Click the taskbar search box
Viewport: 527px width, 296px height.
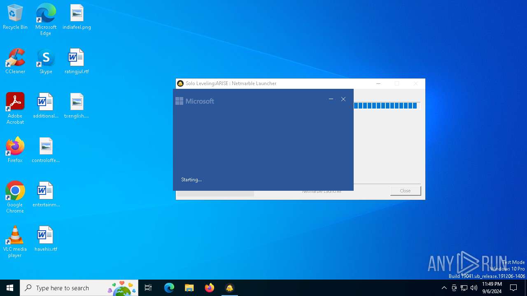click(79, 288)
